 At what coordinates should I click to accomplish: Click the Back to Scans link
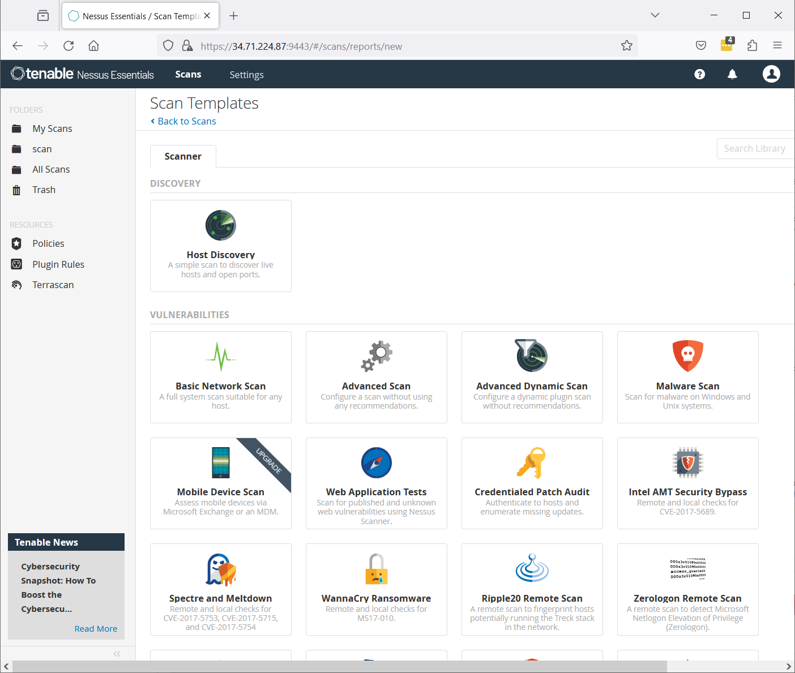pyautogui.click(x=186, y=121)
